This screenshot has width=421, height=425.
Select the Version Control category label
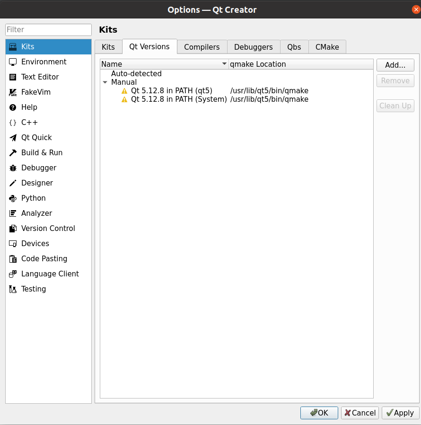[x=48, y=229]
